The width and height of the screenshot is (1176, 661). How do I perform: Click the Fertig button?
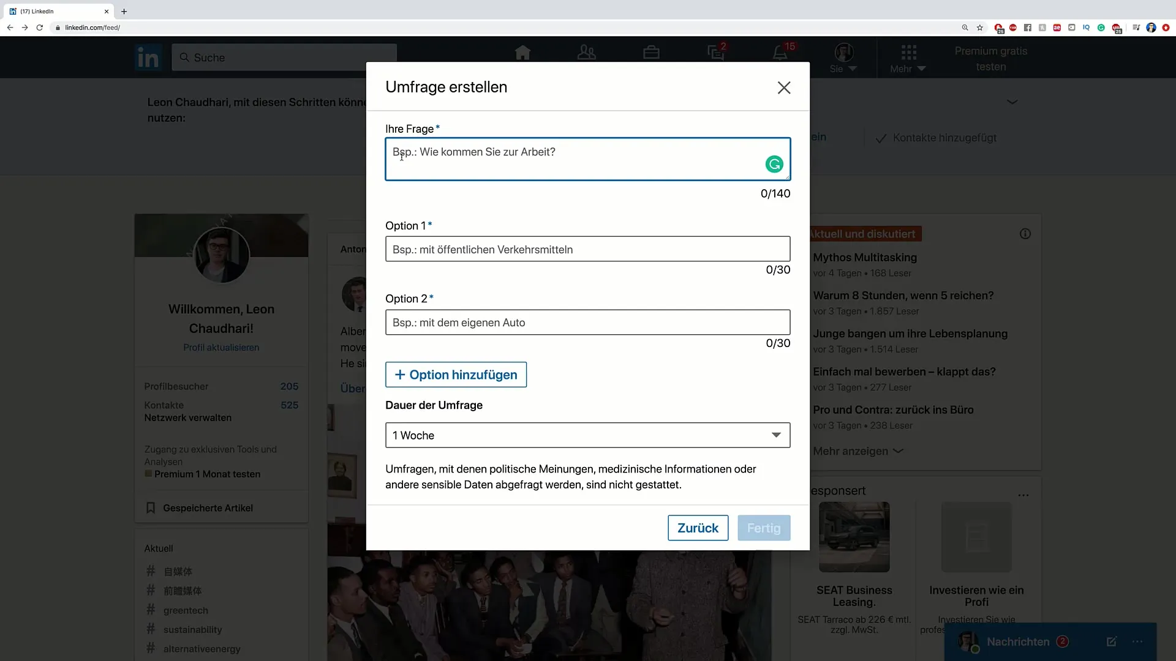tap(764, 528)
